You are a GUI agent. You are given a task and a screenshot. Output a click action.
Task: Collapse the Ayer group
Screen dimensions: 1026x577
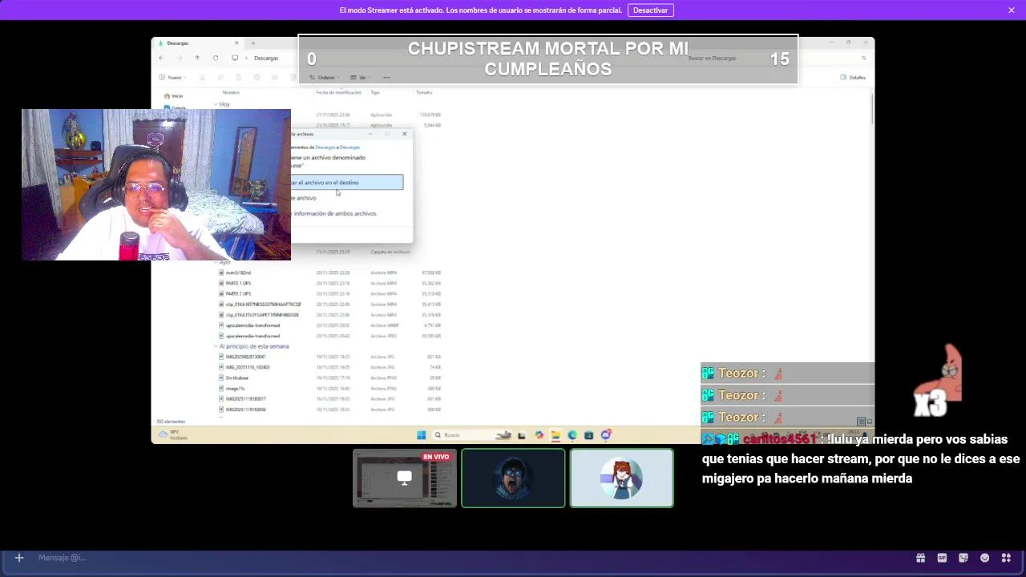pos(216,262)
